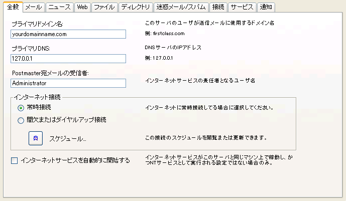Open the ニュース tab
The image size is (346, 201).
coord(60,7)
